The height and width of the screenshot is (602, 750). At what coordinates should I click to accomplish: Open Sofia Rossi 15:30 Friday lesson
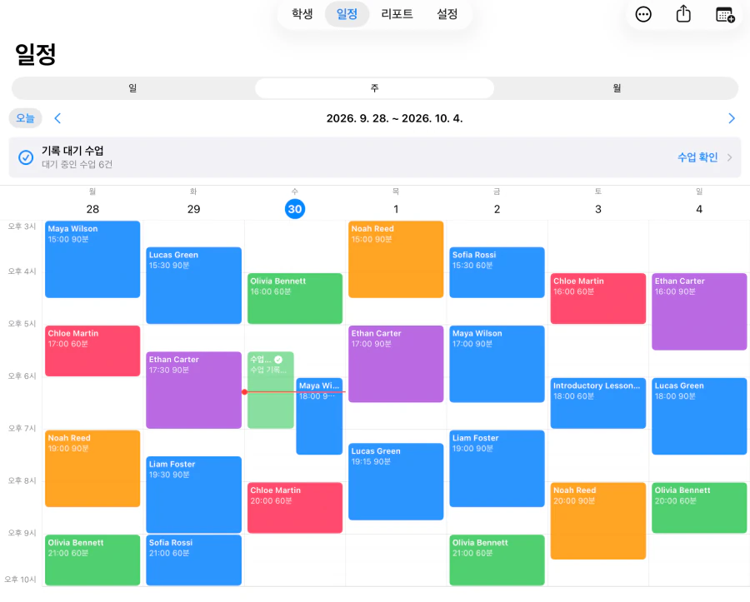pyautogui.click(x=497, y=272)
